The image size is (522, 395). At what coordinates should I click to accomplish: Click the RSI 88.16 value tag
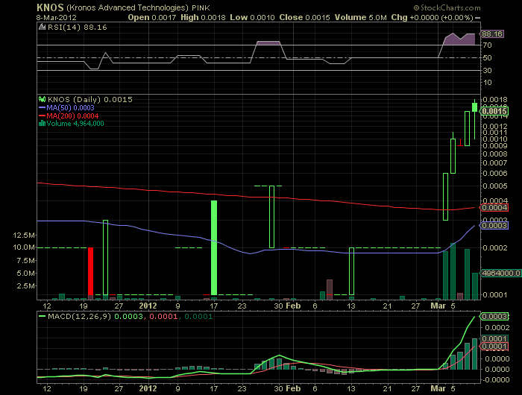tap(492, 34)
